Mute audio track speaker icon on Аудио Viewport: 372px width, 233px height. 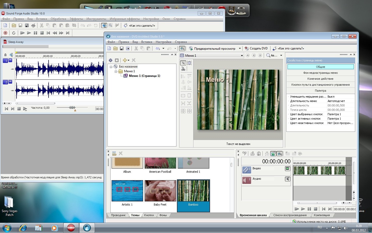coord(287,179)
